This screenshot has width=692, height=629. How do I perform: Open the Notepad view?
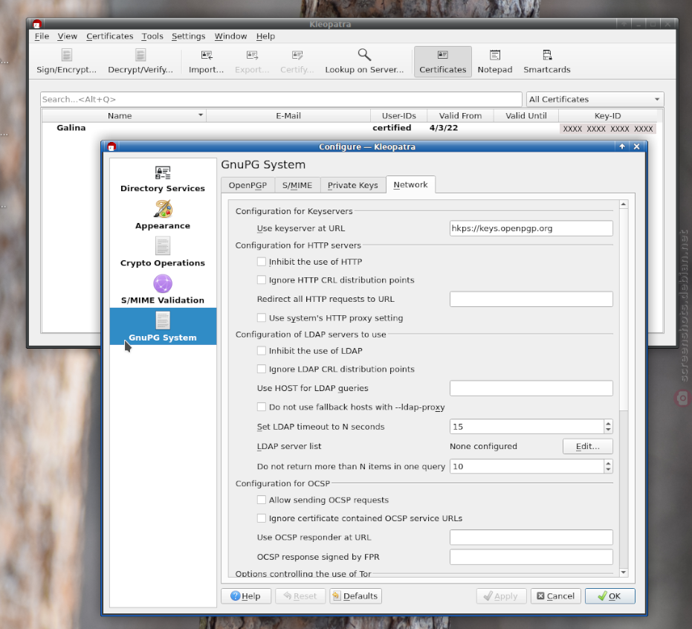495,62
